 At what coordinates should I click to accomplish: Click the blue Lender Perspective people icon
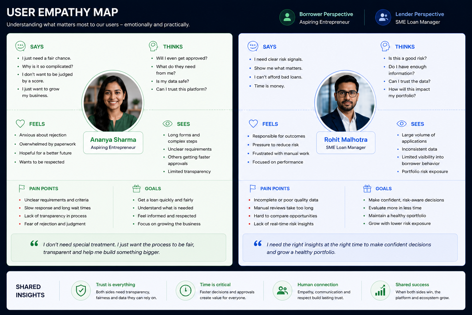coord(383,17)
